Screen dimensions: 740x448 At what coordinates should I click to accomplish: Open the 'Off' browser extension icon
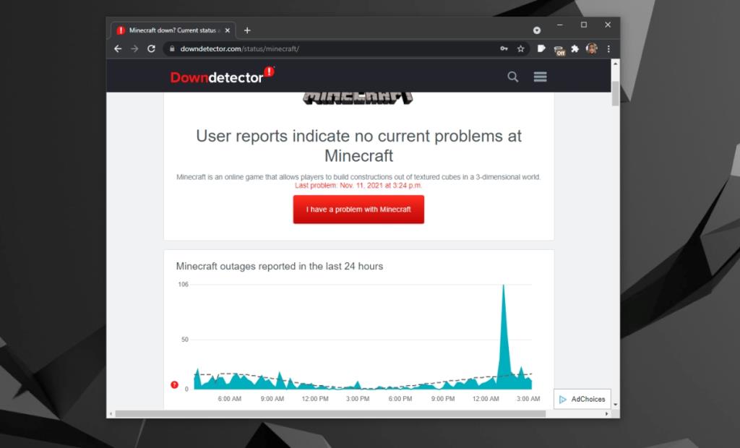click(x=559, y=49)
